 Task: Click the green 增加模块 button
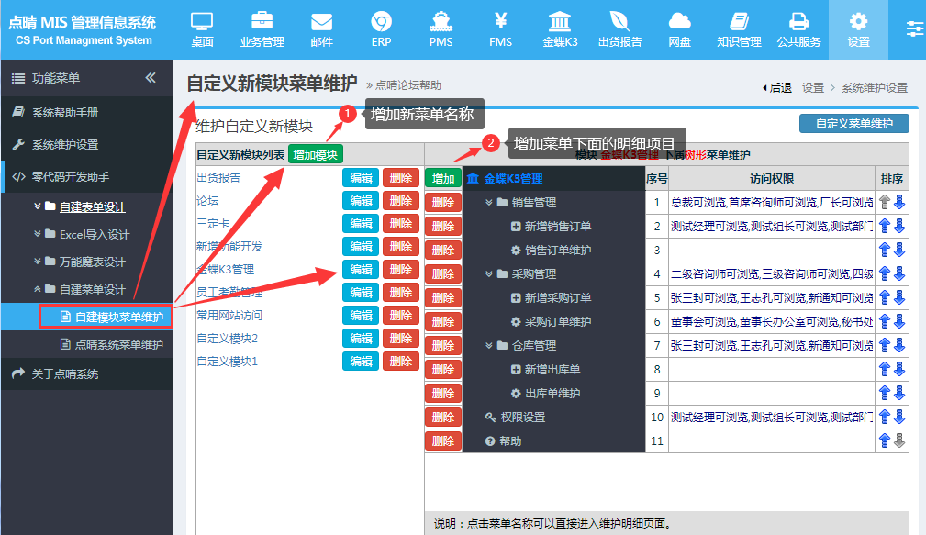(316, 154)
